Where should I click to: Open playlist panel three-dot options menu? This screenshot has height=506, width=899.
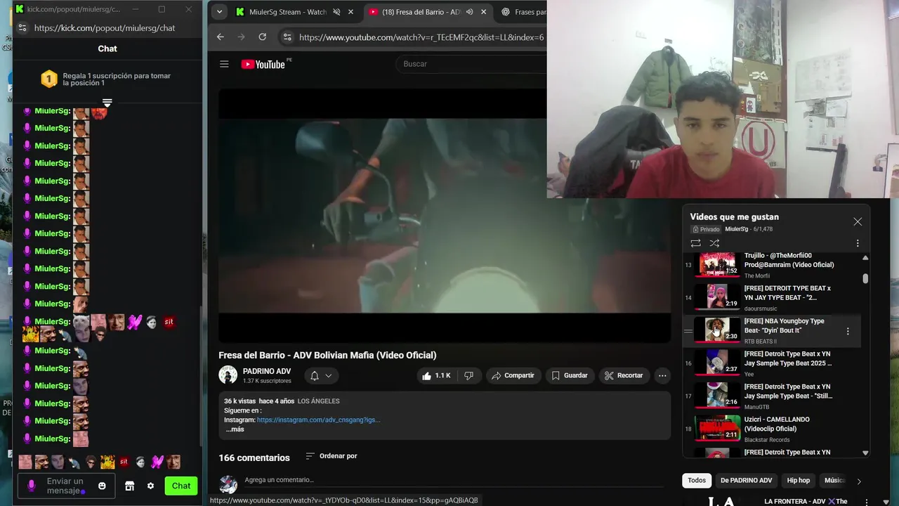point(858,243)
